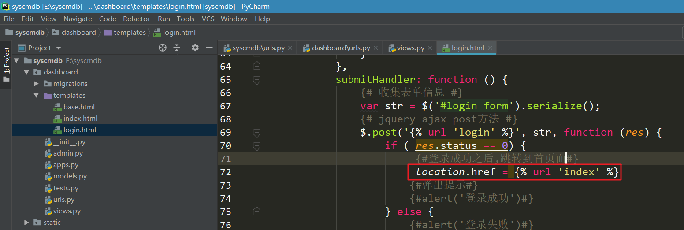Select apps.py in project tree
The height and width of the screenshot is (230, 684).
tap(66, 165)
